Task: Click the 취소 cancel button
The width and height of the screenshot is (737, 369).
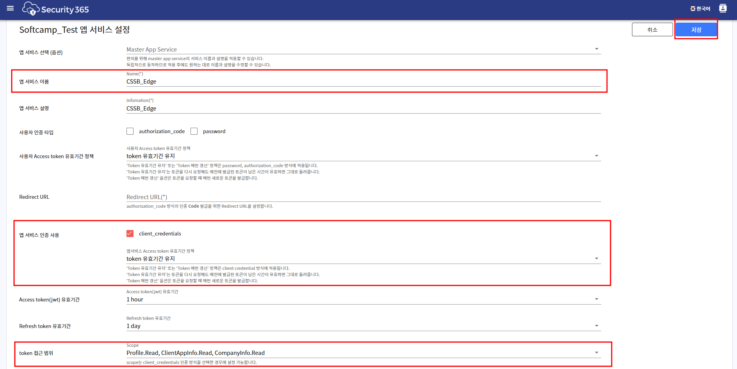Action: tap(652, 30)
